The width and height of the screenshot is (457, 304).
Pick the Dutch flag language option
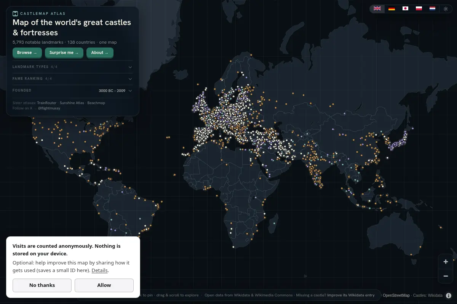433,8
